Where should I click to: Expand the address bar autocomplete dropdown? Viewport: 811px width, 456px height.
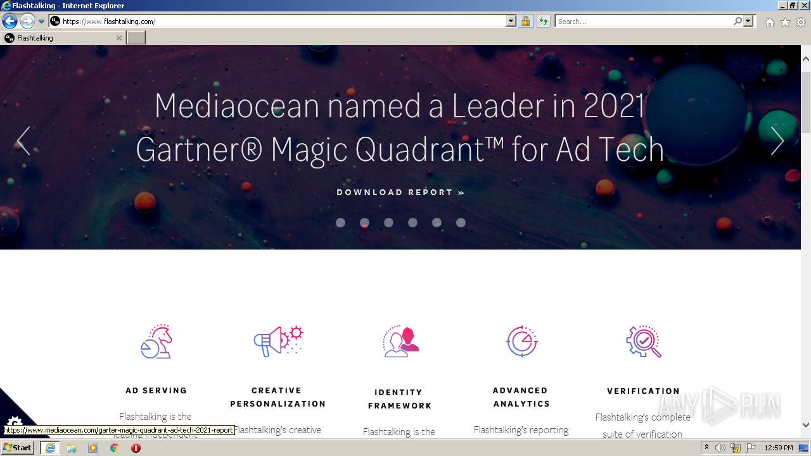511,22
